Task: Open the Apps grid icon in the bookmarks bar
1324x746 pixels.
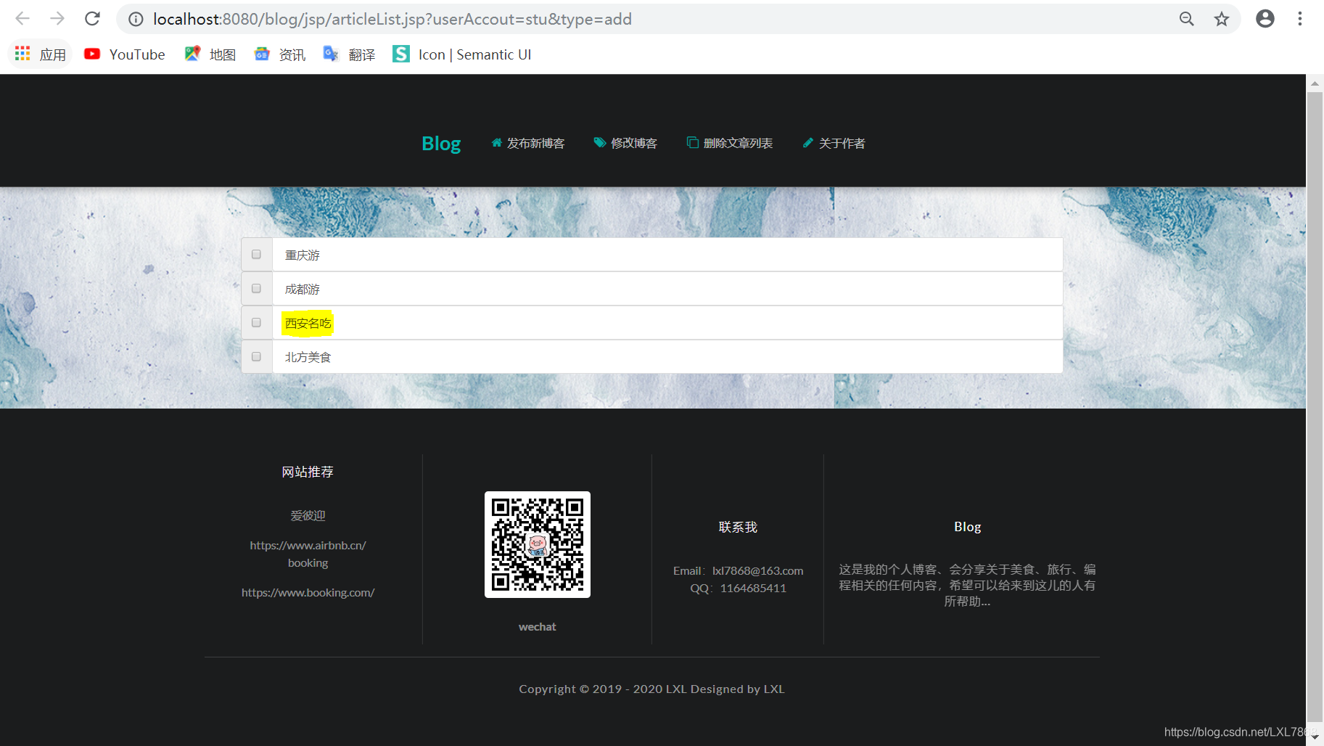Action: [41, 54]
